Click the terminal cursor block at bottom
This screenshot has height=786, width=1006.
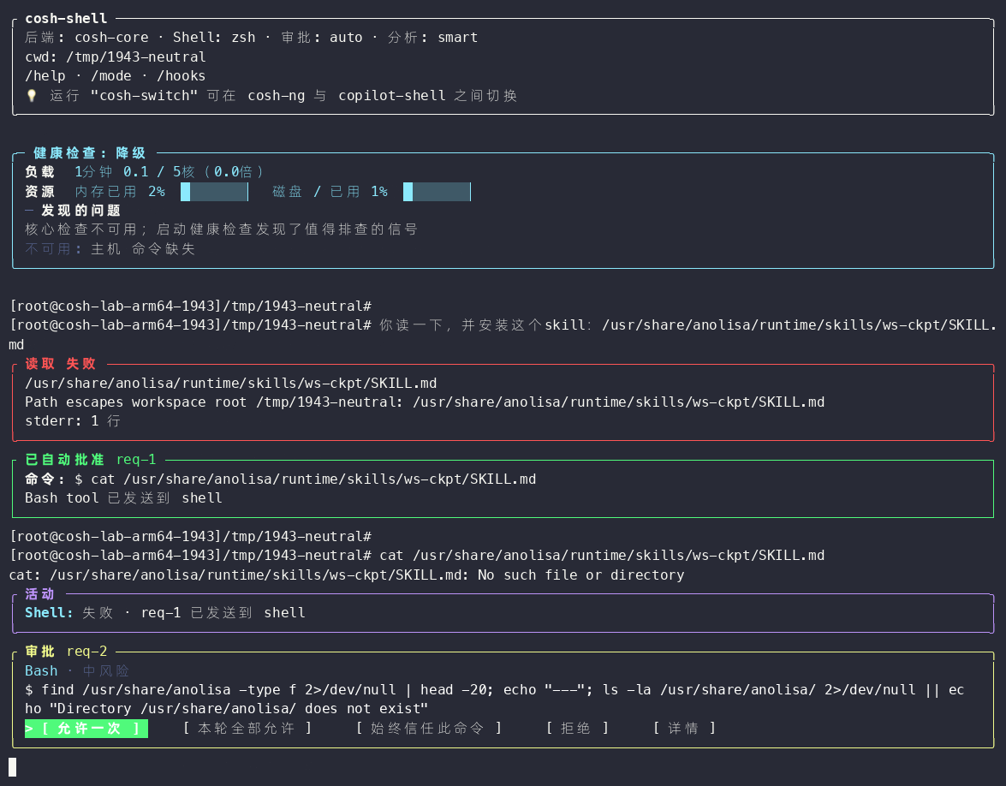(12, 767)
